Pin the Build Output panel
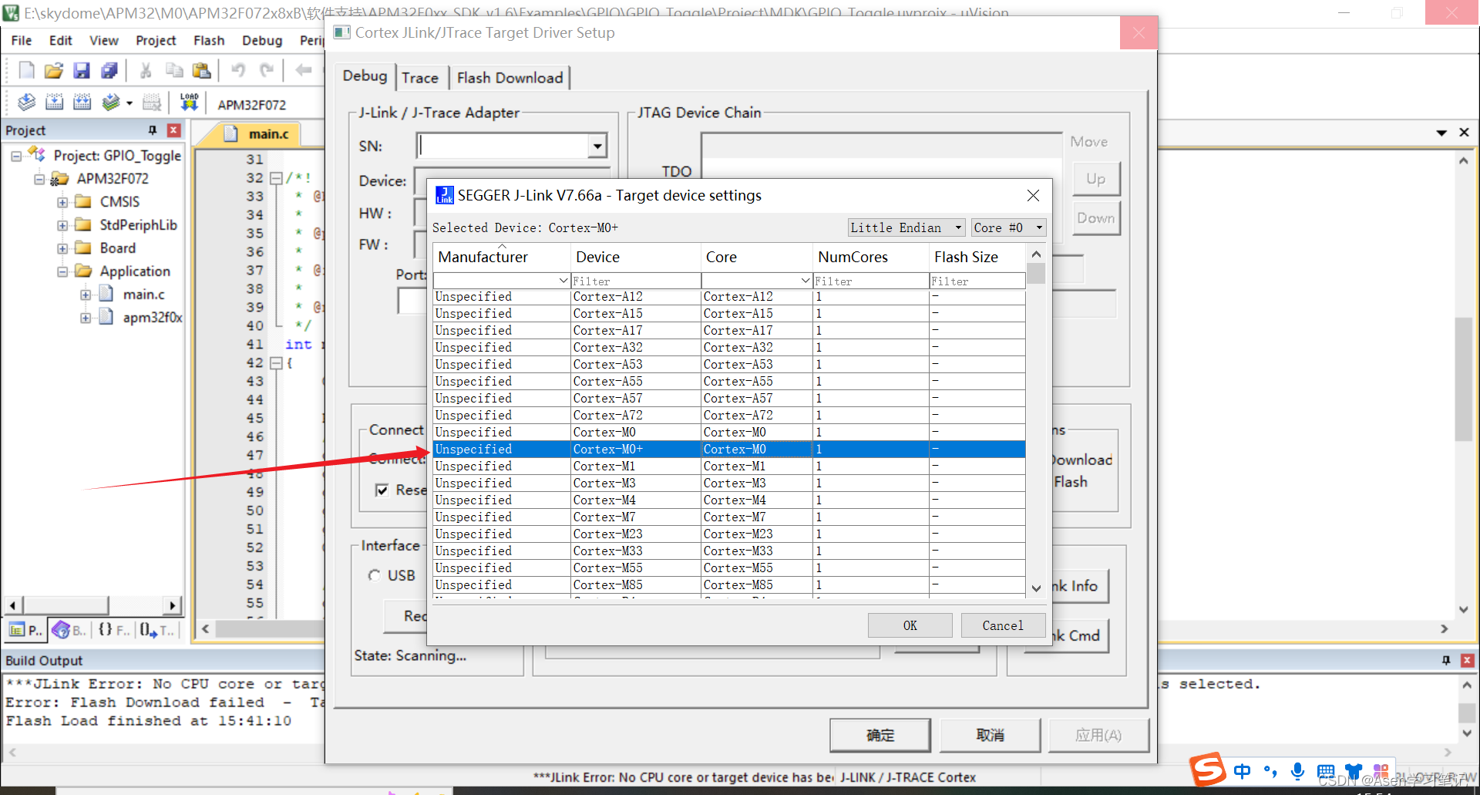The image size is (1480, 795). 1445,661
